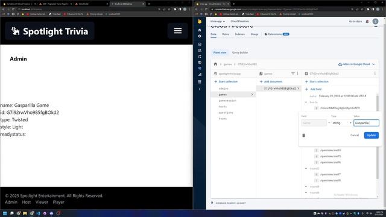Delete the field using the trash icon

pos(303,135)
